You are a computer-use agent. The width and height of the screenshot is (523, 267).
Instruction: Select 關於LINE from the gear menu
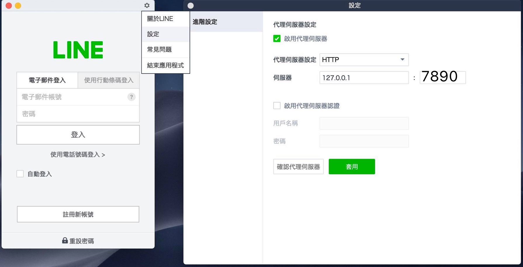[166, 19]
